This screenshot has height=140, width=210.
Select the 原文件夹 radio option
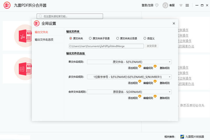click(x=71, y=38)
